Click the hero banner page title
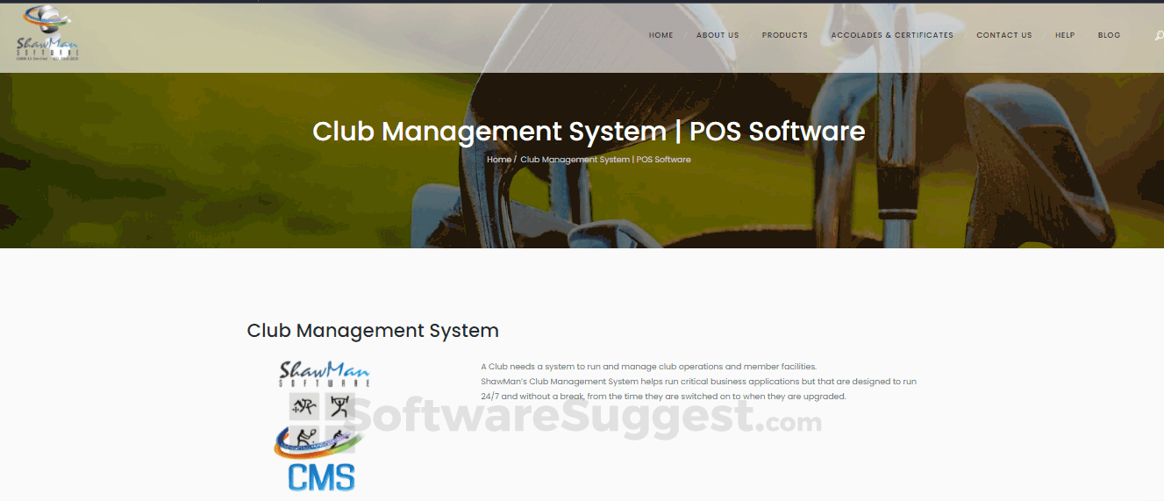The image size is (1164, 501). [589, 132]
